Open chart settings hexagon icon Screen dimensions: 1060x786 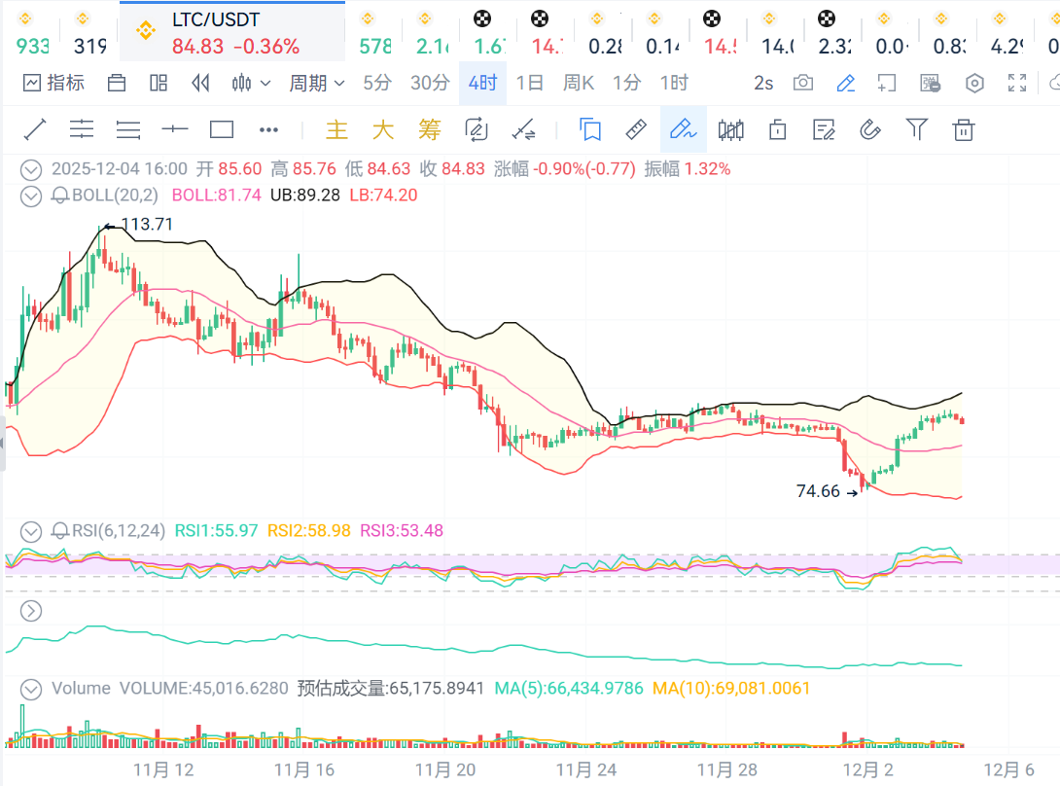(x=974, y=83)
